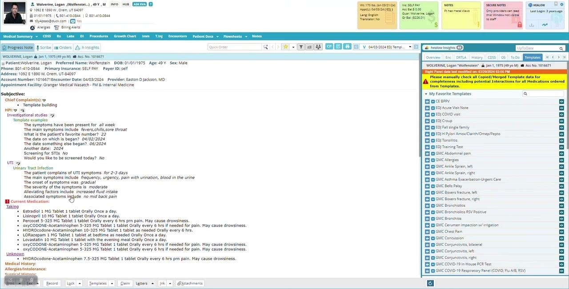
Task: Click the filter funnel icon
Action: coord(301,47)
